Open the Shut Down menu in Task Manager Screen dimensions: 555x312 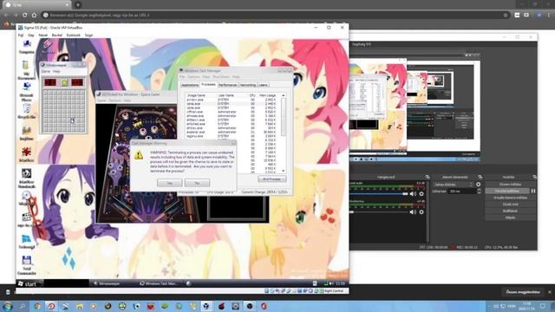click(x=221, y=77)
